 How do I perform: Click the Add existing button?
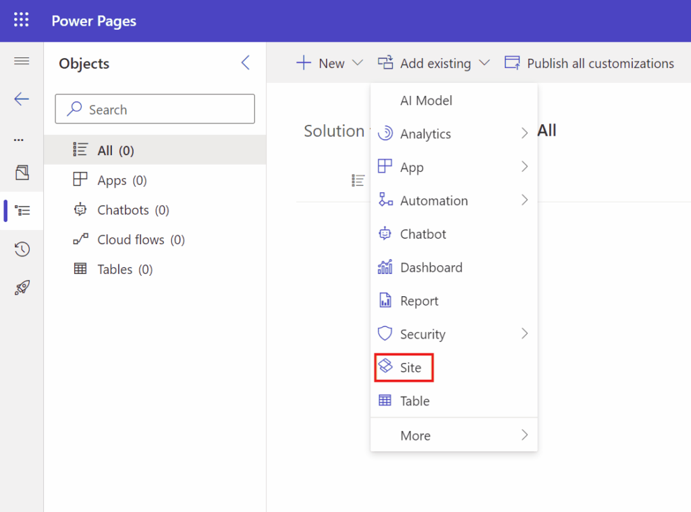[433, 63]
